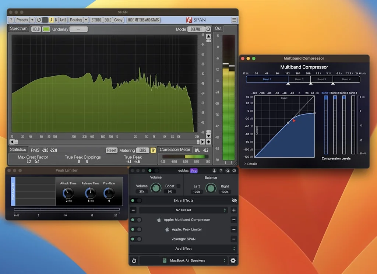Open eqMac account profile icon
This screenshot has height=274, width=377.
pyautogui.click(x=214, y=171)
